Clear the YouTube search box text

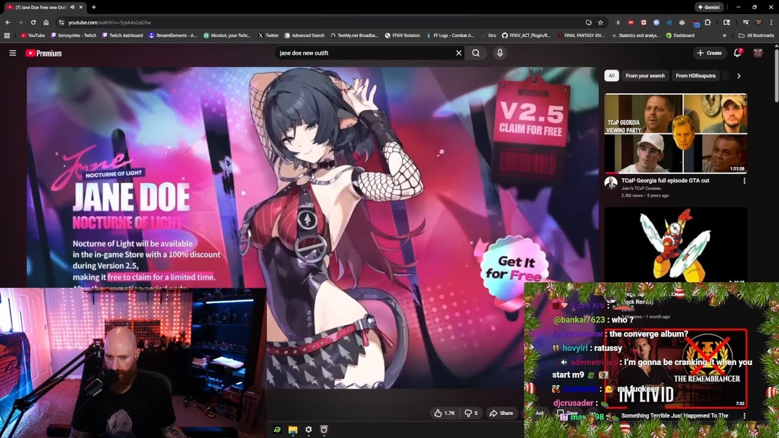click(x=459, y=53)
